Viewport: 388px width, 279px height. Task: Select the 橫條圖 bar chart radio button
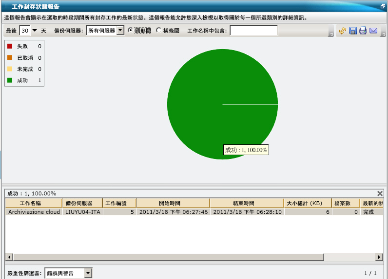159,30
